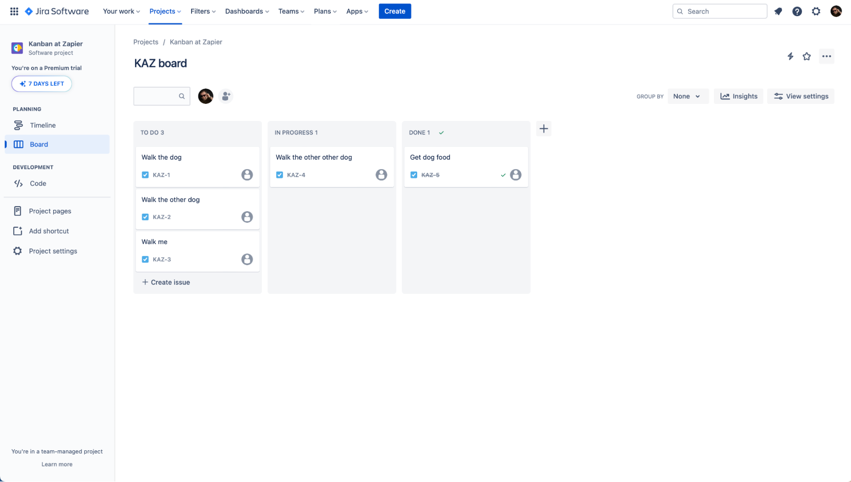Star the KAZ board as favorite

tap(807, 56)
